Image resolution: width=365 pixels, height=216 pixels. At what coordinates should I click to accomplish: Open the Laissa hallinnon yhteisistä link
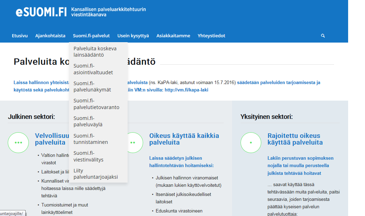pos(41,82)
